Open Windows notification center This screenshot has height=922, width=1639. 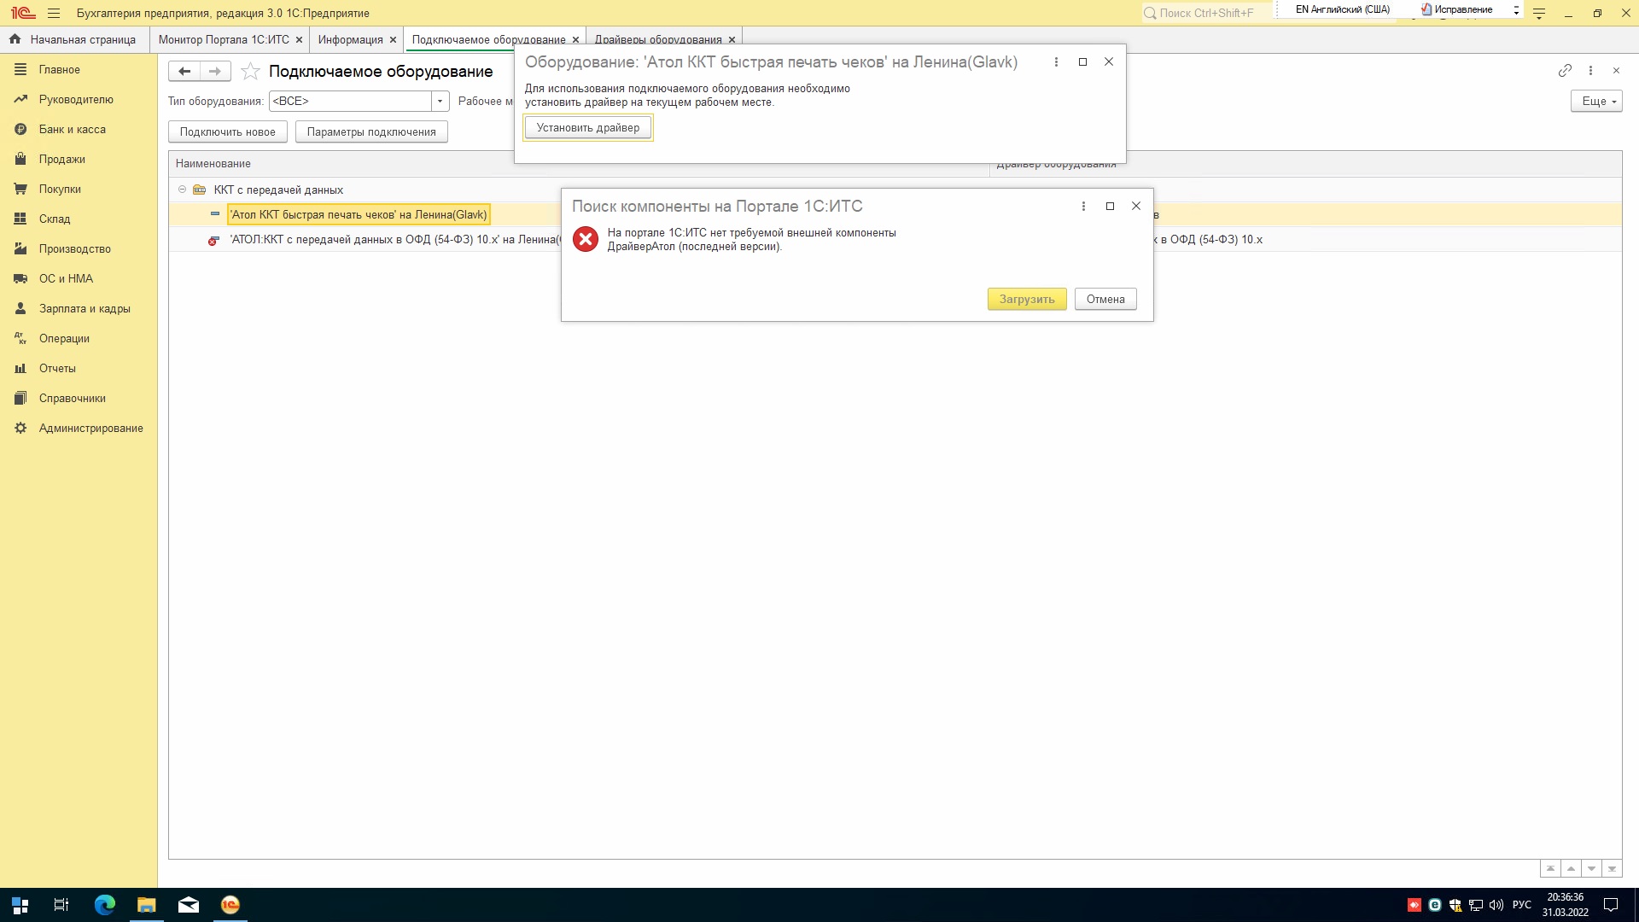[1611, 905]
